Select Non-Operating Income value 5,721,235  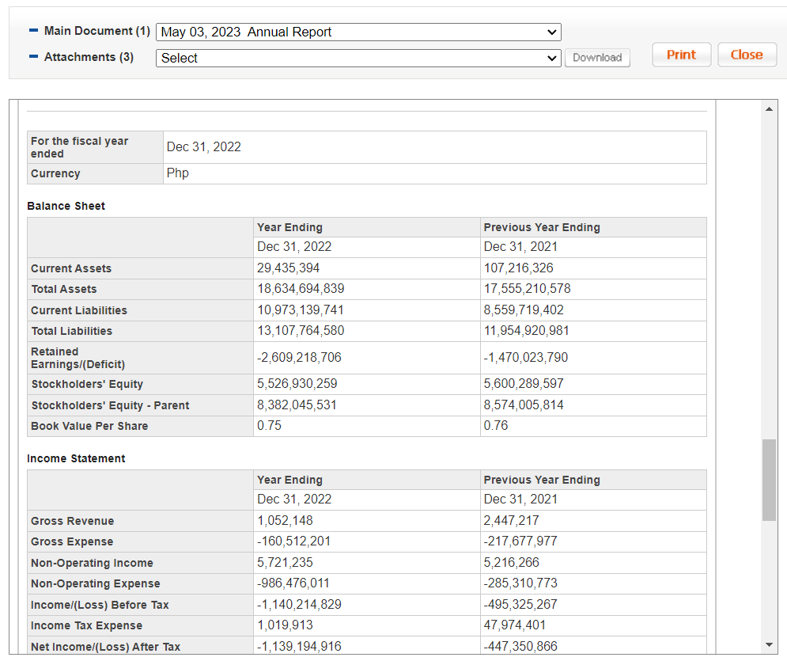click(x=285, y=563)
